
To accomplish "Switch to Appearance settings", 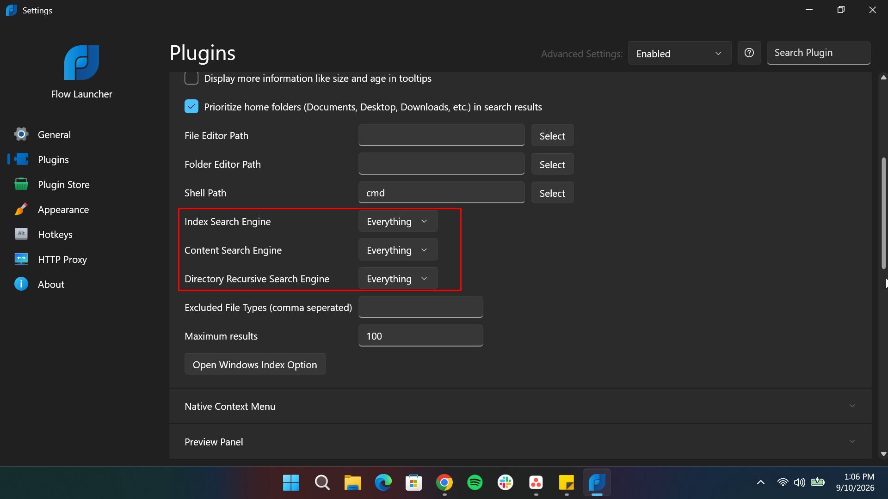I will pos(63,209).
